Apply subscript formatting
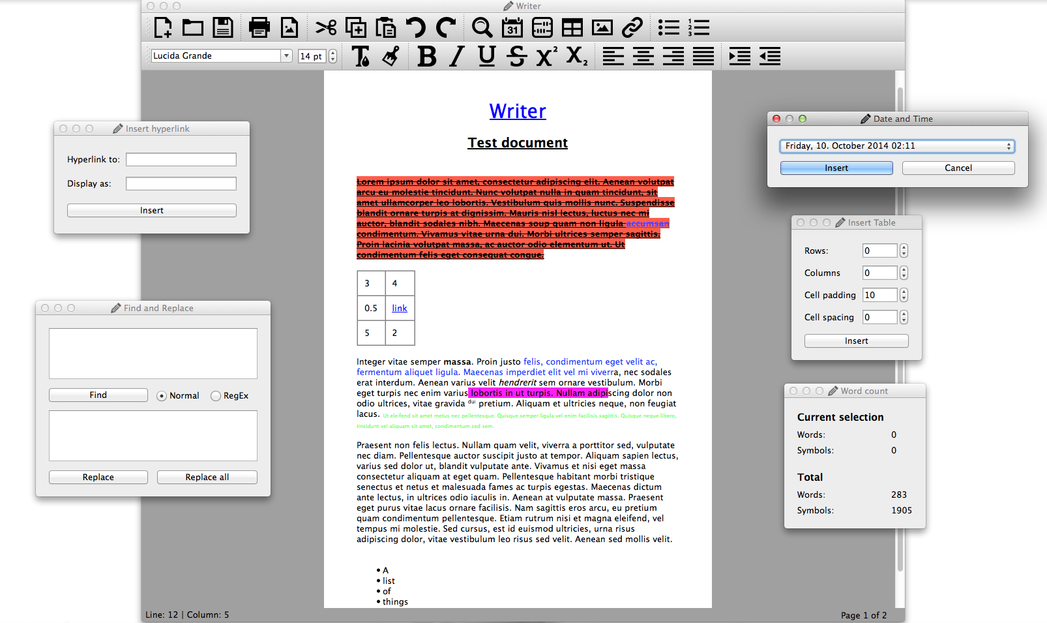Image resolution: width=1047 pixels, height=623 pixels. (577, 56)
